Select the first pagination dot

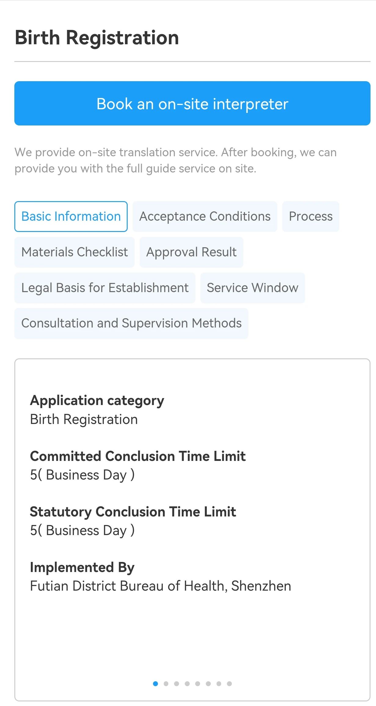155,684
